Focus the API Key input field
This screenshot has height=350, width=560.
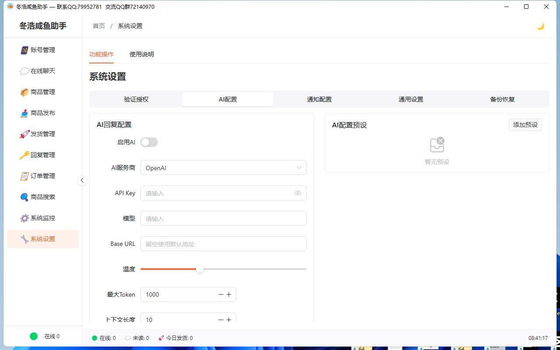pyautogui.click(x=224, y=193)
